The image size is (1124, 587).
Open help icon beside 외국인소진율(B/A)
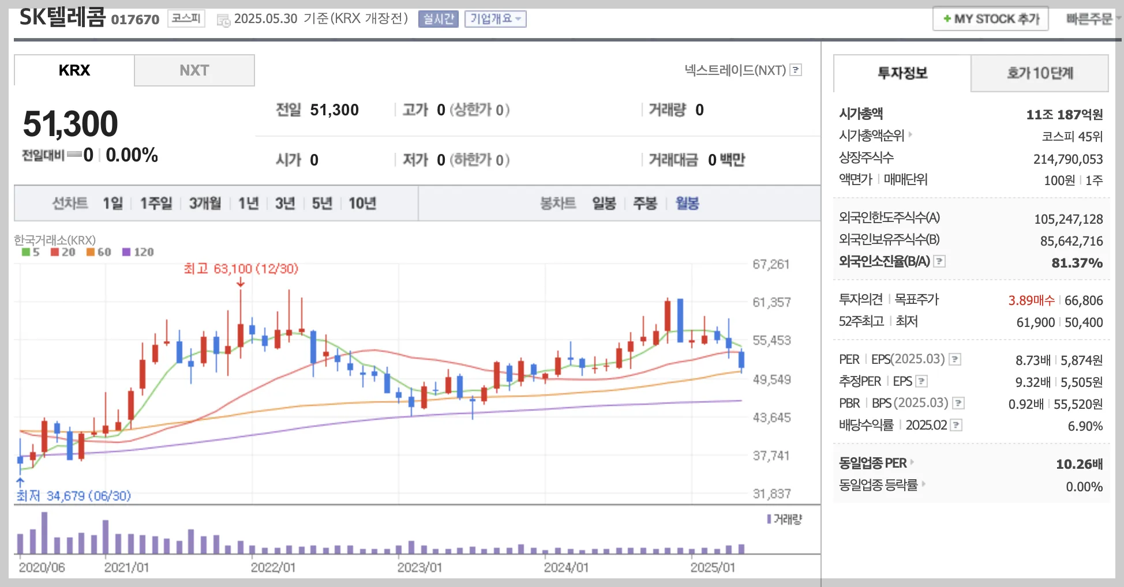tap(939, 261)
